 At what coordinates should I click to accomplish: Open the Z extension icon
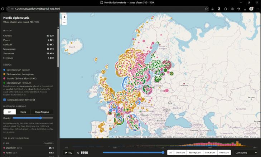point(219,9)
